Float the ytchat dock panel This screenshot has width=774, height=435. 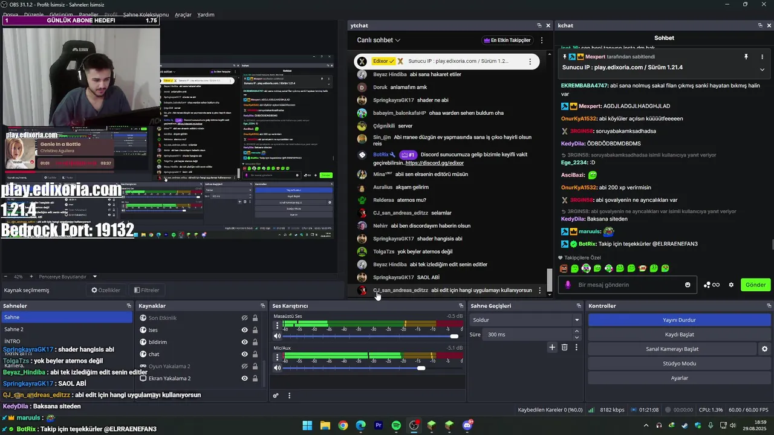[x=539, y=25]
